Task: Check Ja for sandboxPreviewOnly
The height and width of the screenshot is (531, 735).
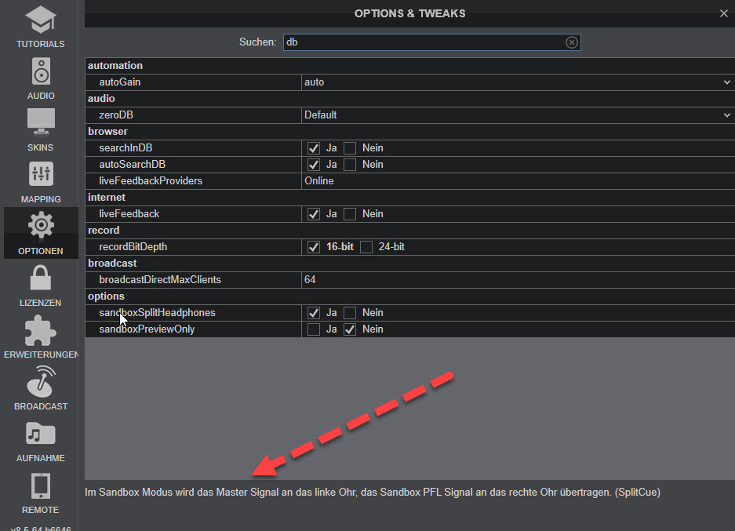Action: tap(314, 329)
